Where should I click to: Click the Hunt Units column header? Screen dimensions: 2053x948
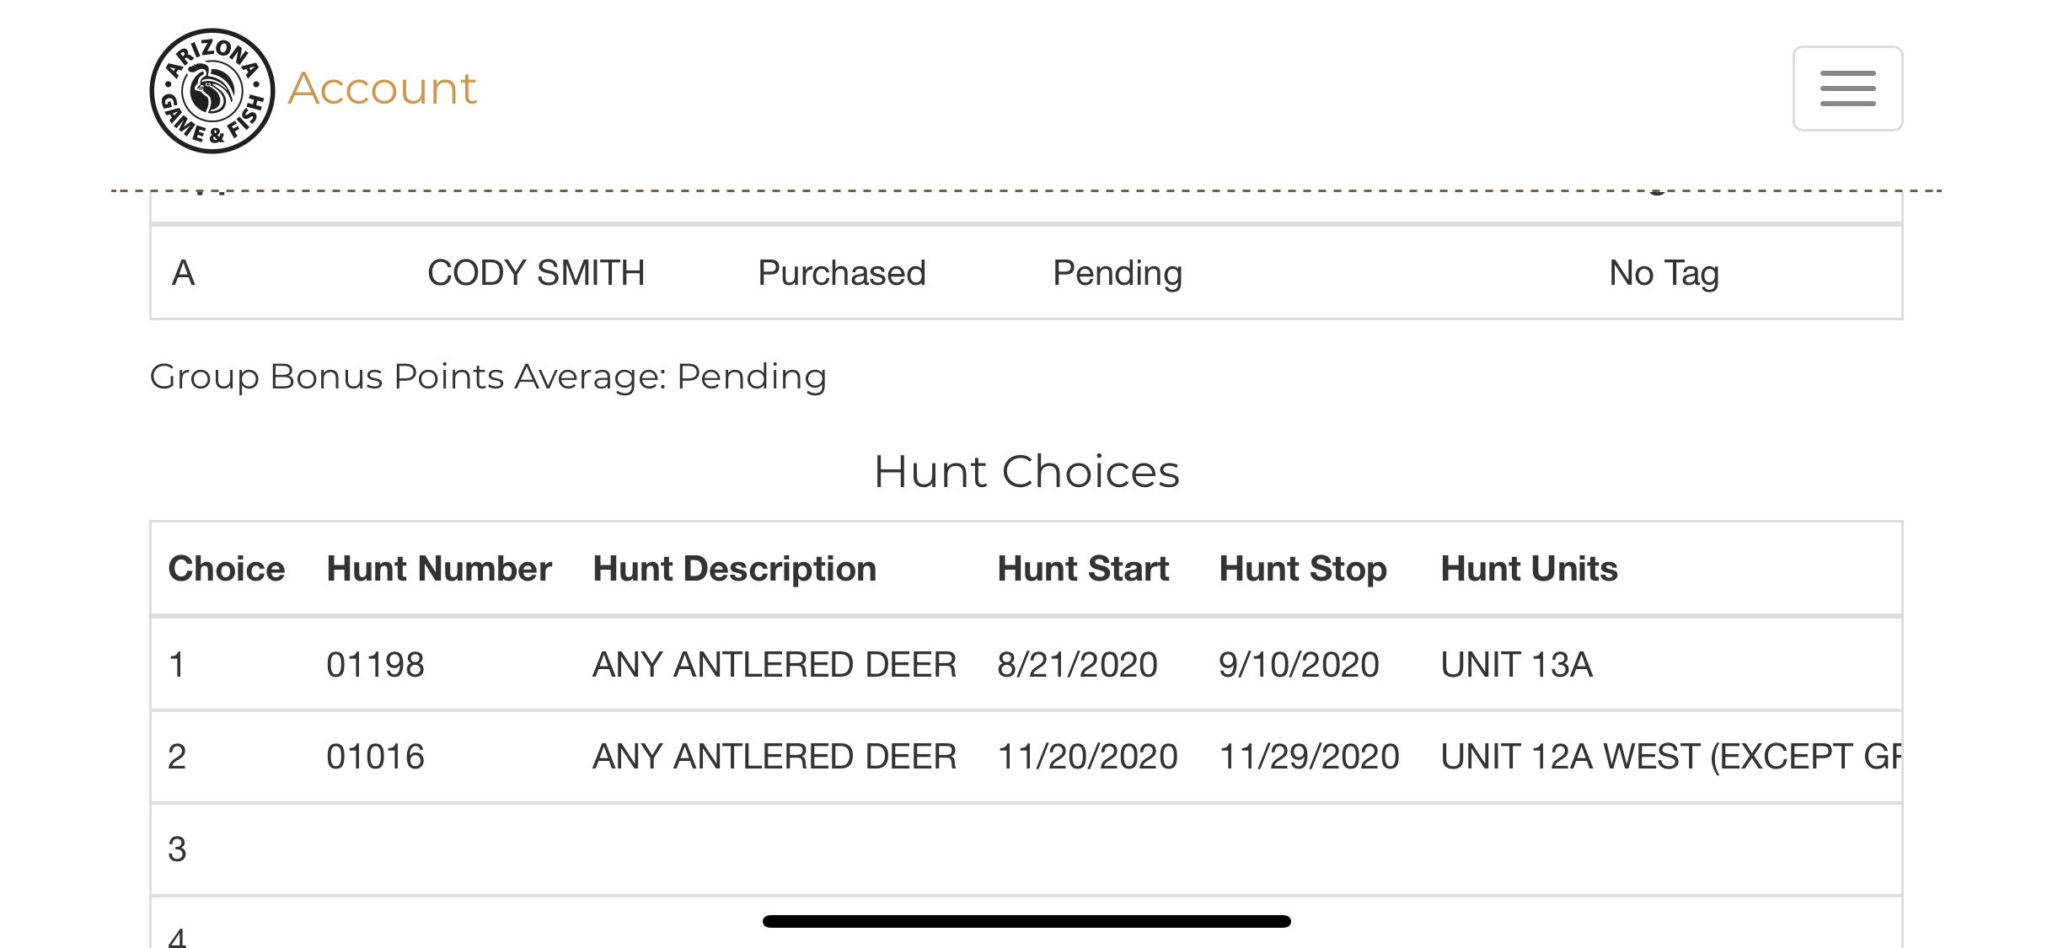click(1529, 569)
